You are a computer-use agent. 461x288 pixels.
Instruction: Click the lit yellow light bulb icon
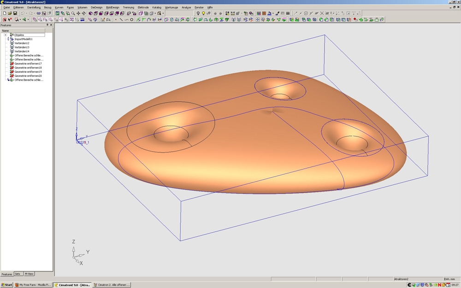click(x=203, y=13)
